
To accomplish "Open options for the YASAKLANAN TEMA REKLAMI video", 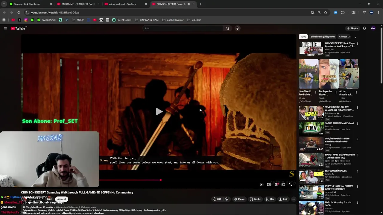I will click(358, 123).
